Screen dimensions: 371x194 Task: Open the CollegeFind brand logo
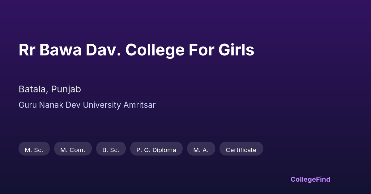pos(310,179)
